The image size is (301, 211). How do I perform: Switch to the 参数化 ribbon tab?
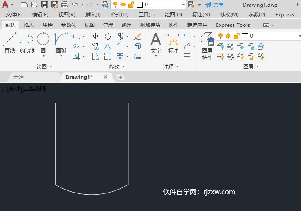pos(69,25)
